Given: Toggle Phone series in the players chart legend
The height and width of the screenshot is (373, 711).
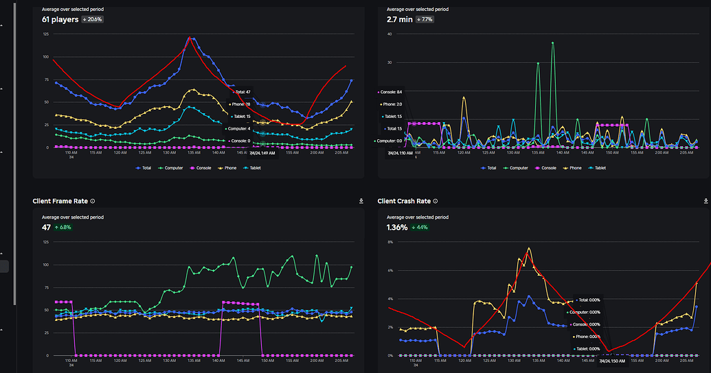Looking at the screenshot, I should 227,168.
